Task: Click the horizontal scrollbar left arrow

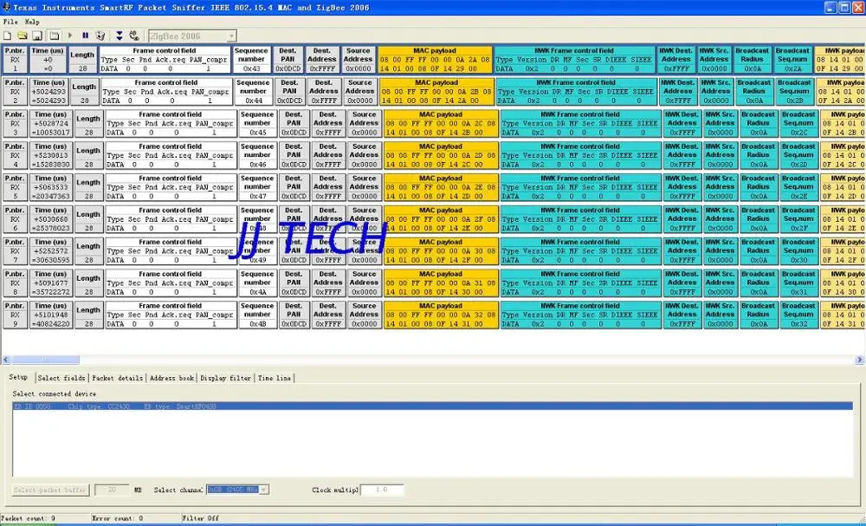Action: (6, 360)
